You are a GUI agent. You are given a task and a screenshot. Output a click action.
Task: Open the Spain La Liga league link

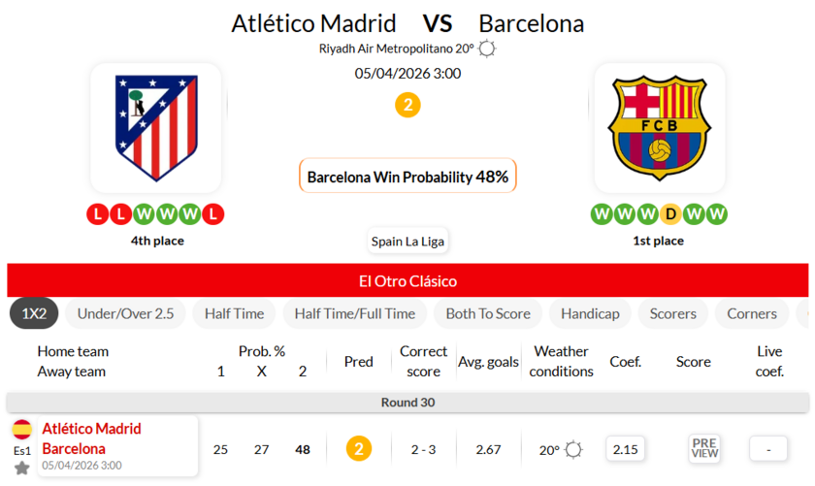[407, 242]
